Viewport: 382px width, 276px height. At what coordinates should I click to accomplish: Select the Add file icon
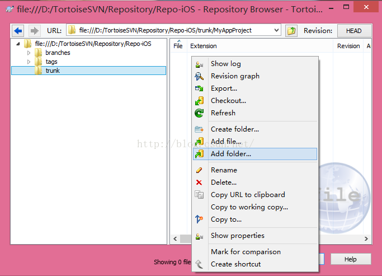[x=199, y=142]
